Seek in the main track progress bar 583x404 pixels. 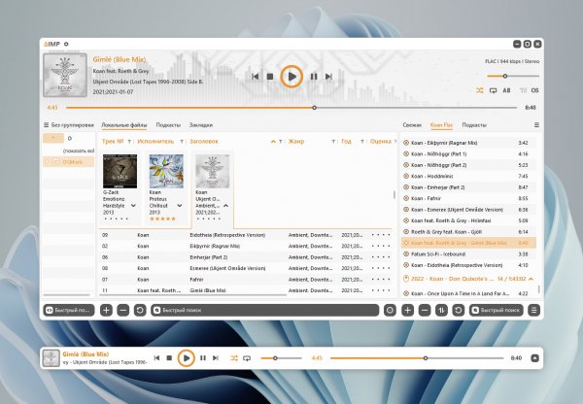pos(291,108)
